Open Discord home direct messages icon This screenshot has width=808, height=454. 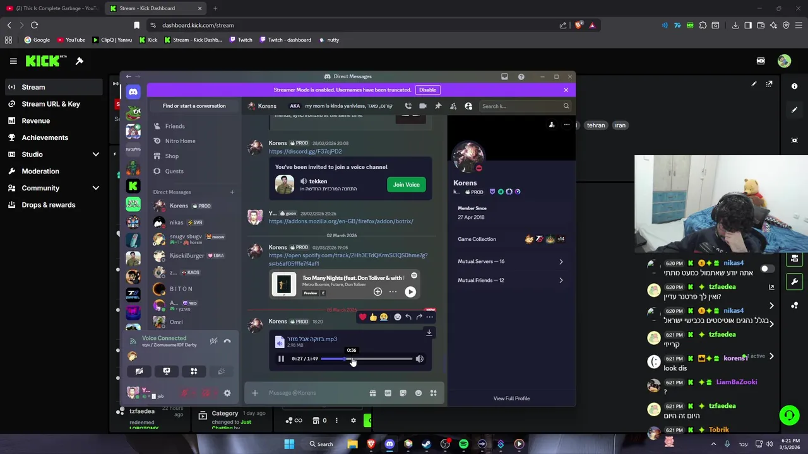tap(133, 92)
